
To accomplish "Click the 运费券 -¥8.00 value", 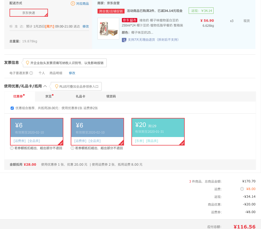I will [x=250, y=212].
